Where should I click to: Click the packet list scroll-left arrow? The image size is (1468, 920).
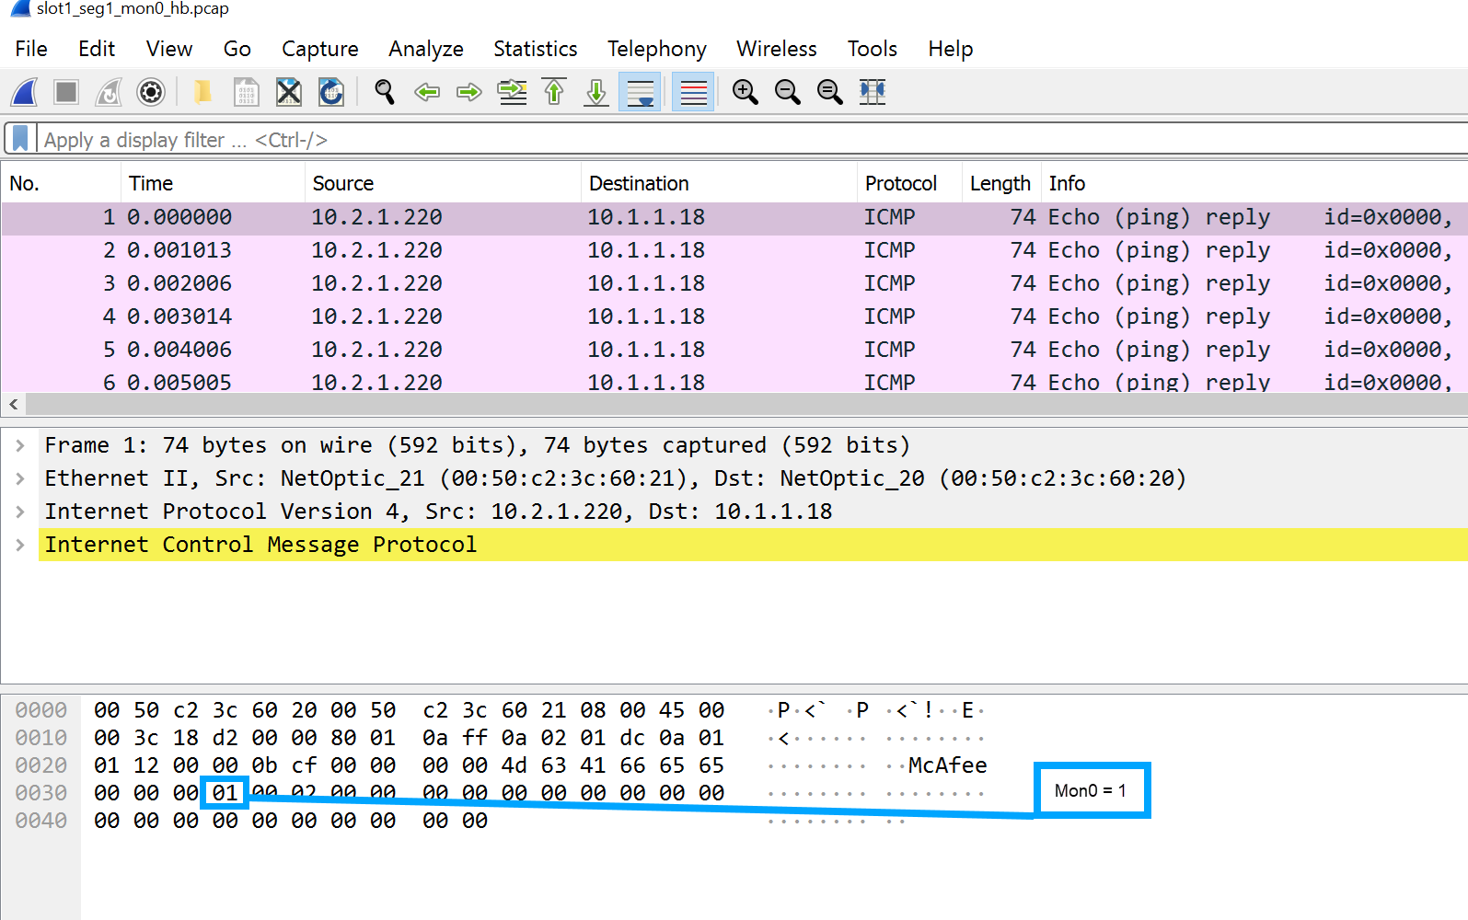14,404
